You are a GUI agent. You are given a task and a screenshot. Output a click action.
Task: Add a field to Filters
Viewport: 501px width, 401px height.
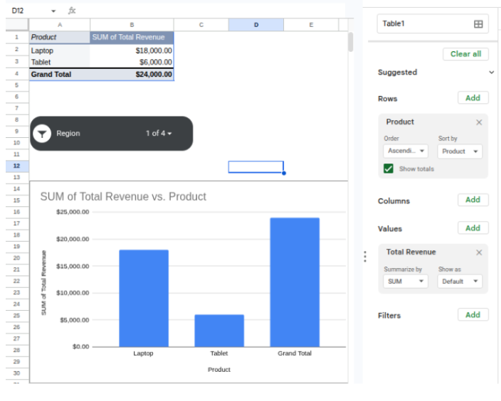click(473, 315)
